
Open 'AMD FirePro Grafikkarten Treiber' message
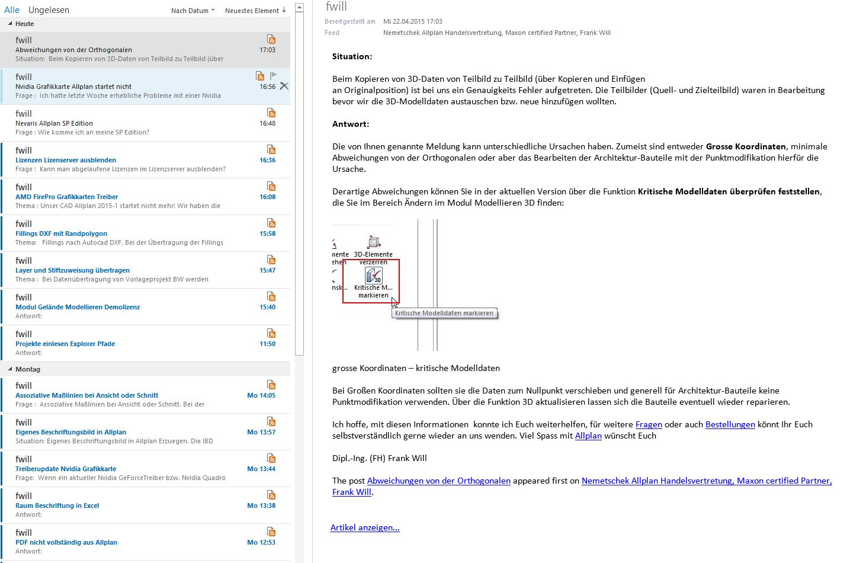(145, 197)
